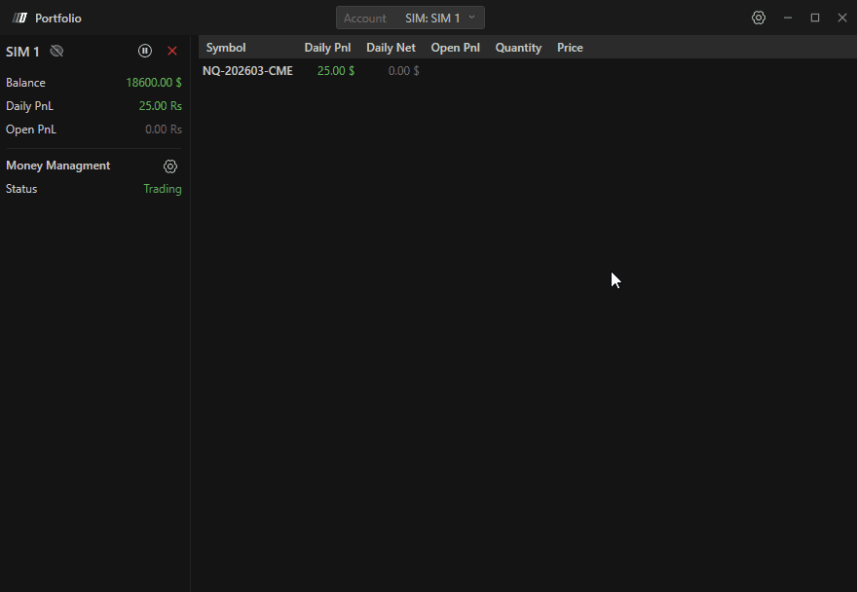
Task: Click the 25.00 Rs Daily PnL value
Action: pos(160,106)
